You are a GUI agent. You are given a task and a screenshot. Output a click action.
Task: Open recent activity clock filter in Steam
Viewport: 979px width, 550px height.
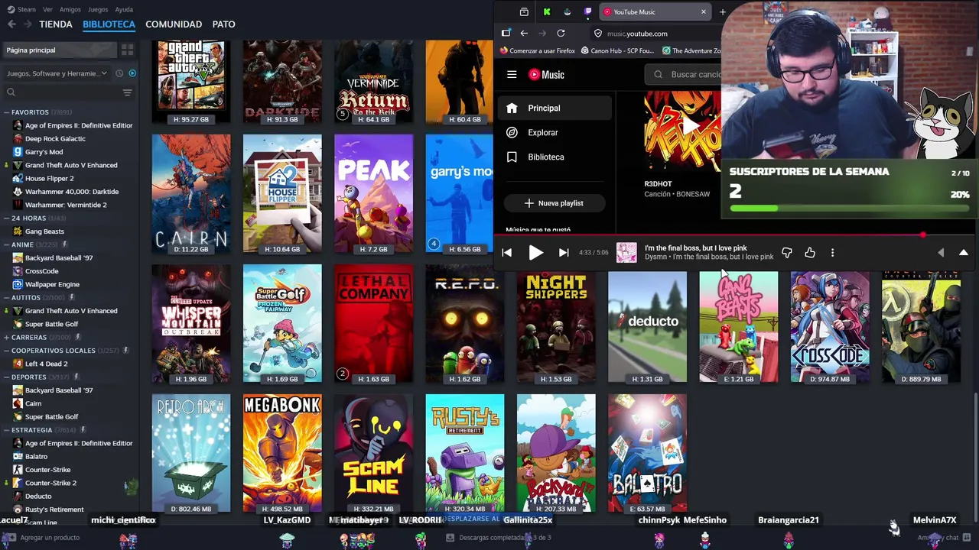[x=119, y=73]
